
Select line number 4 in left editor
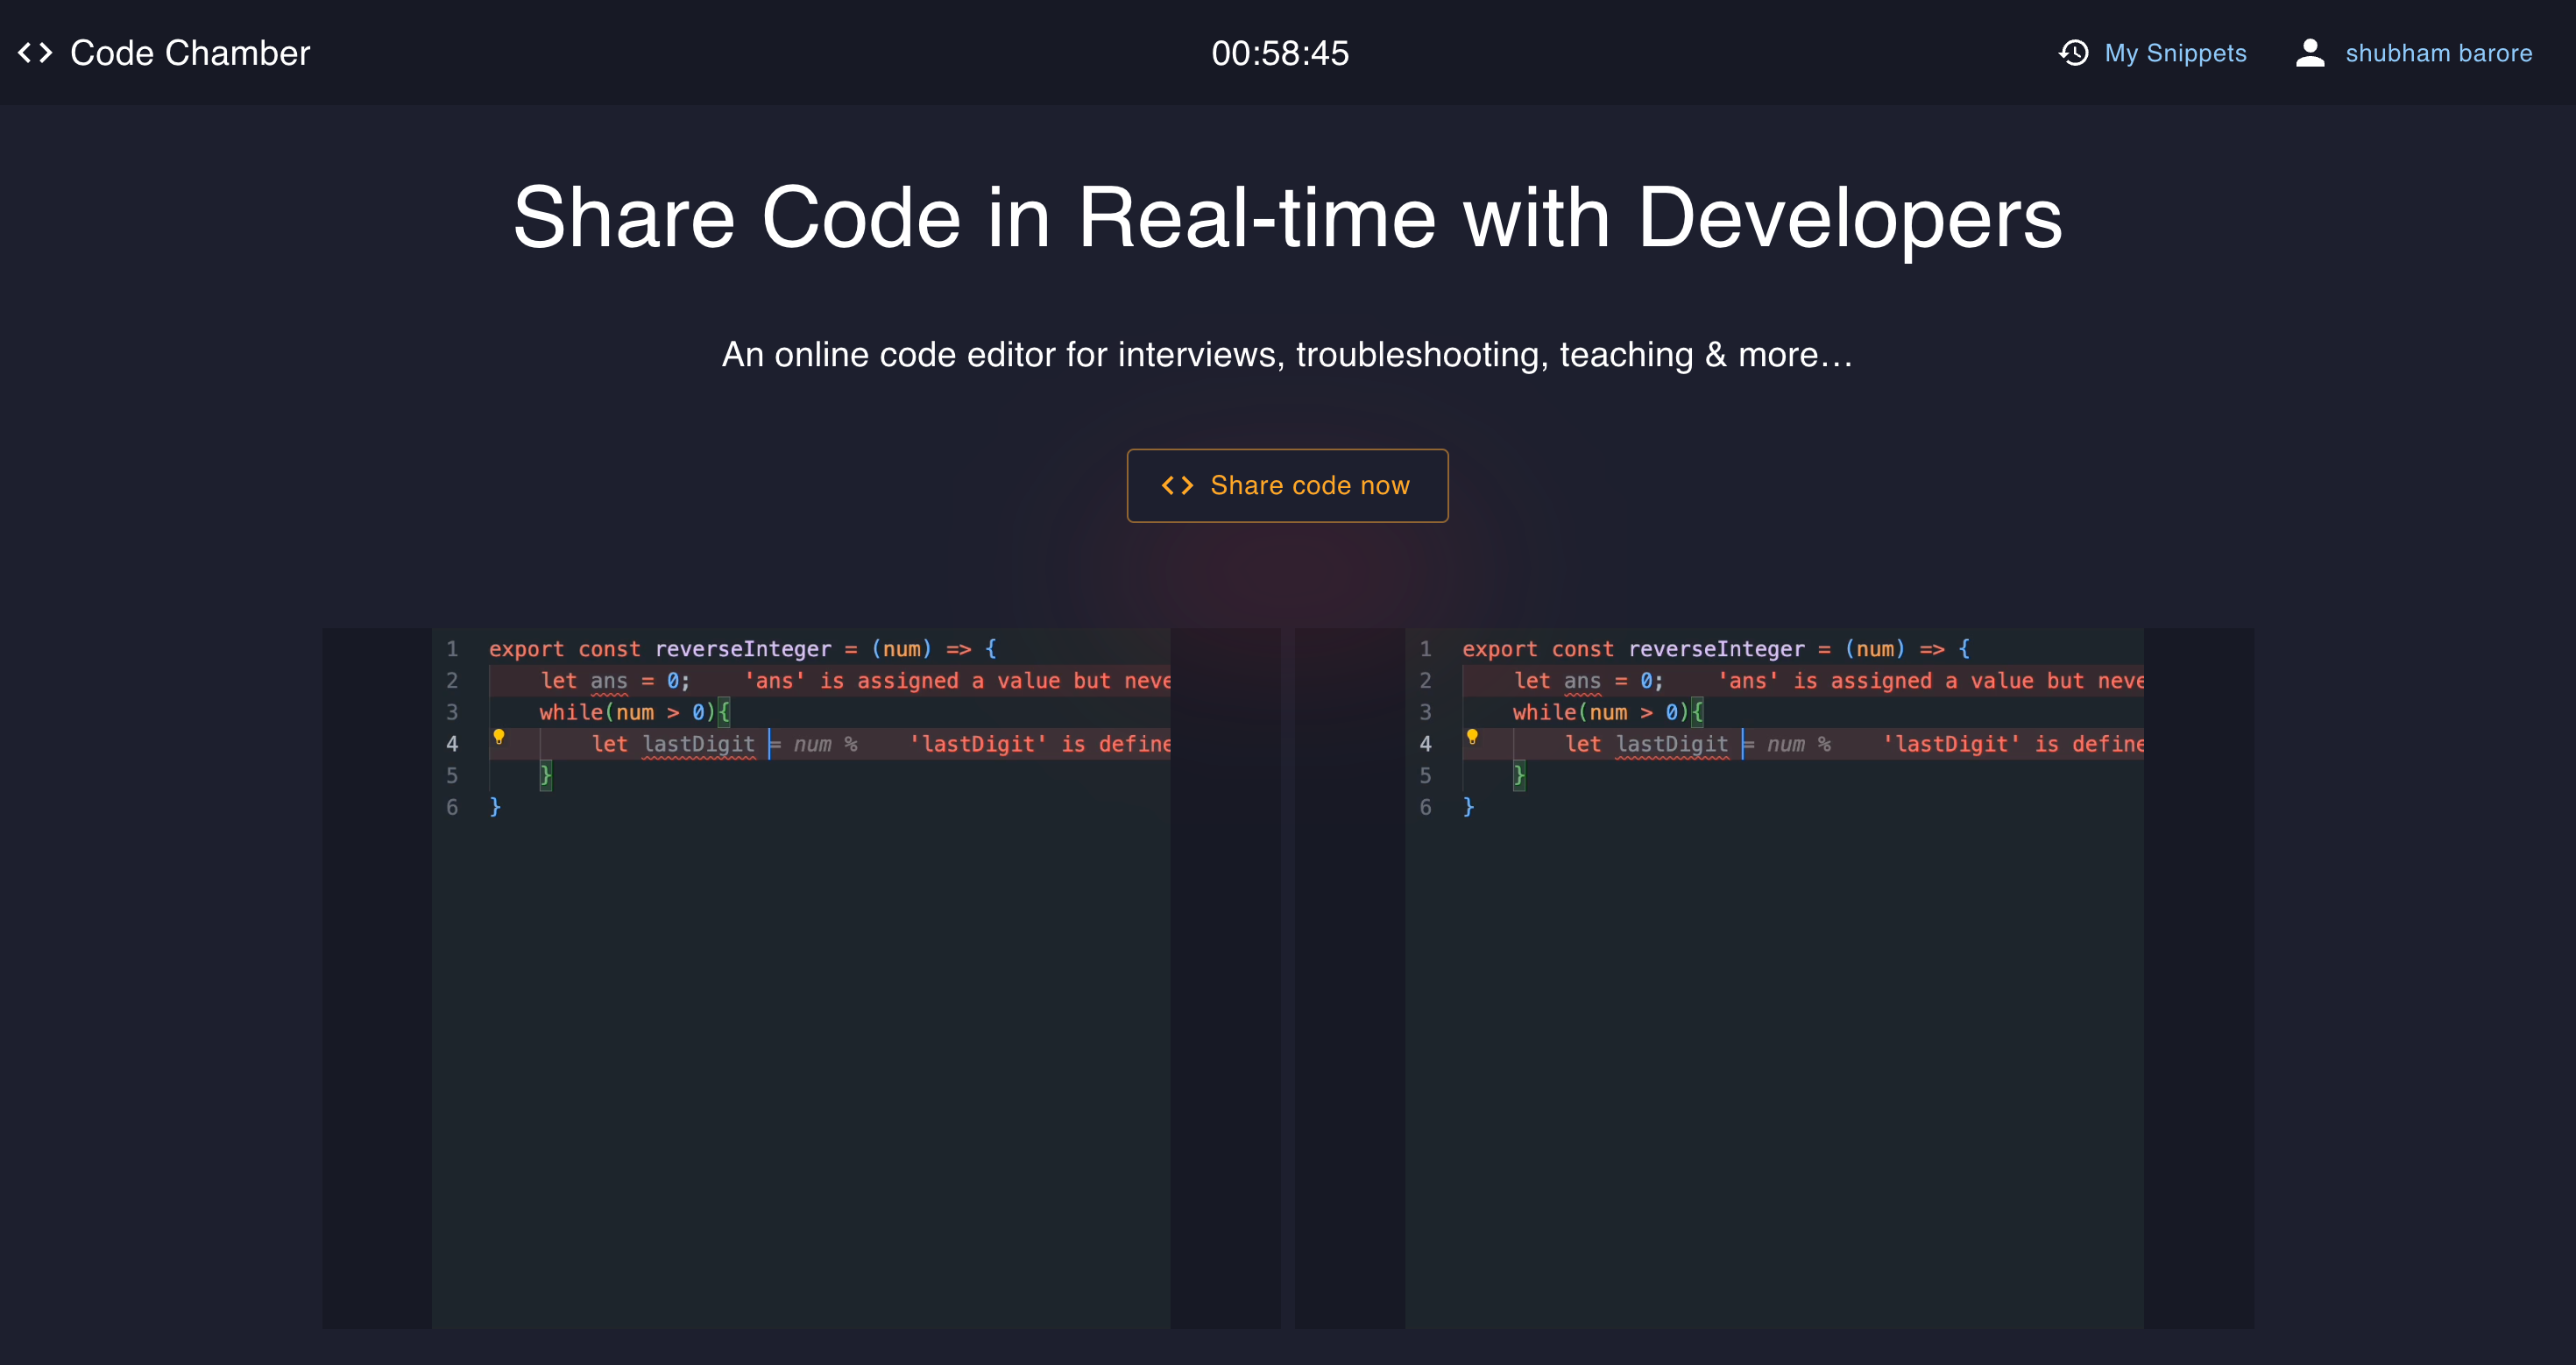(x=452, y=744)
